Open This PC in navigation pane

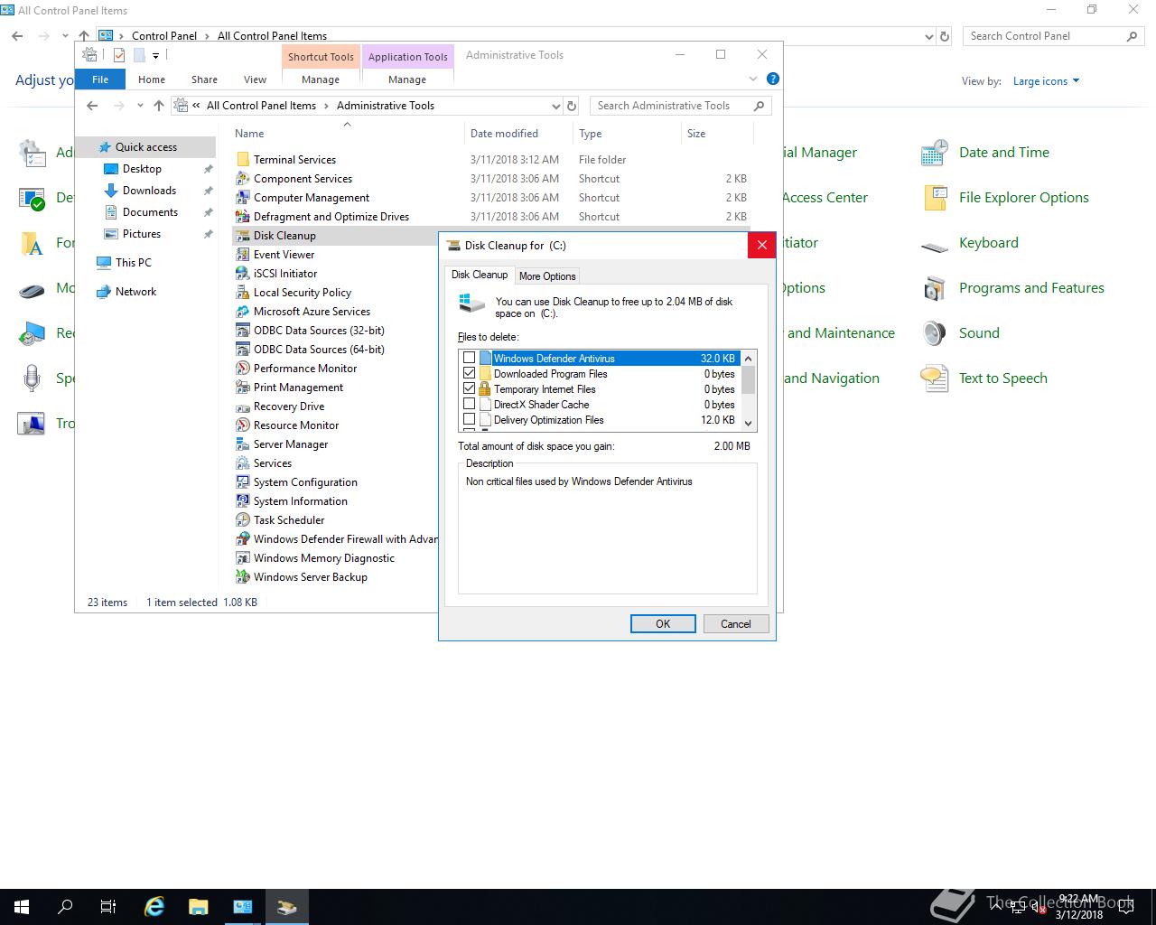133,263
